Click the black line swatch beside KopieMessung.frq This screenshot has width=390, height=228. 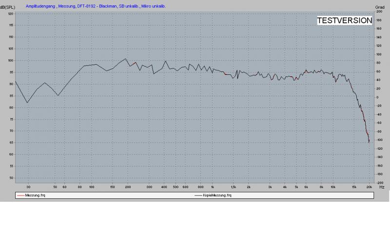(x=198, y=195)
